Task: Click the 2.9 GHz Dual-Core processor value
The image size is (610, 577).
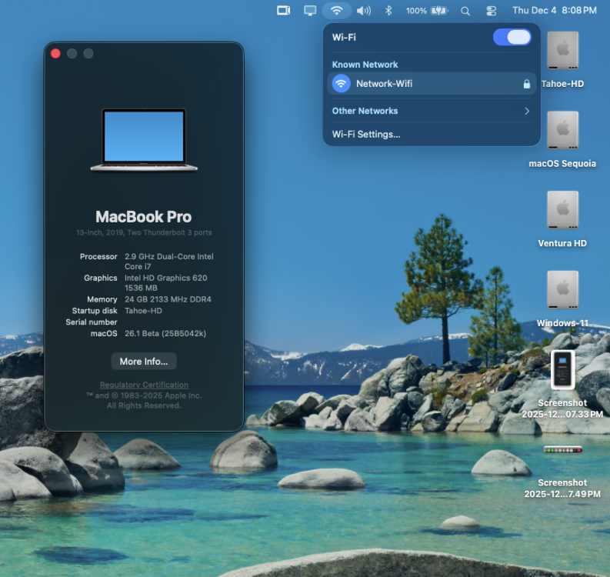Action: 168,262
